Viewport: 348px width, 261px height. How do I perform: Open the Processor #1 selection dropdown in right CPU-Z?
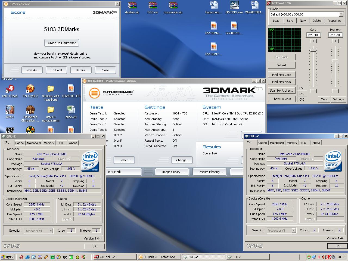294,231
